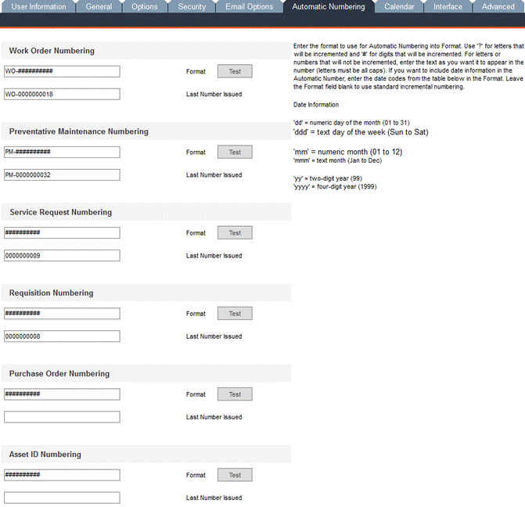Click the Service Request format field
The width and height of the screenshot is (525, 507).
pos(62,232)
